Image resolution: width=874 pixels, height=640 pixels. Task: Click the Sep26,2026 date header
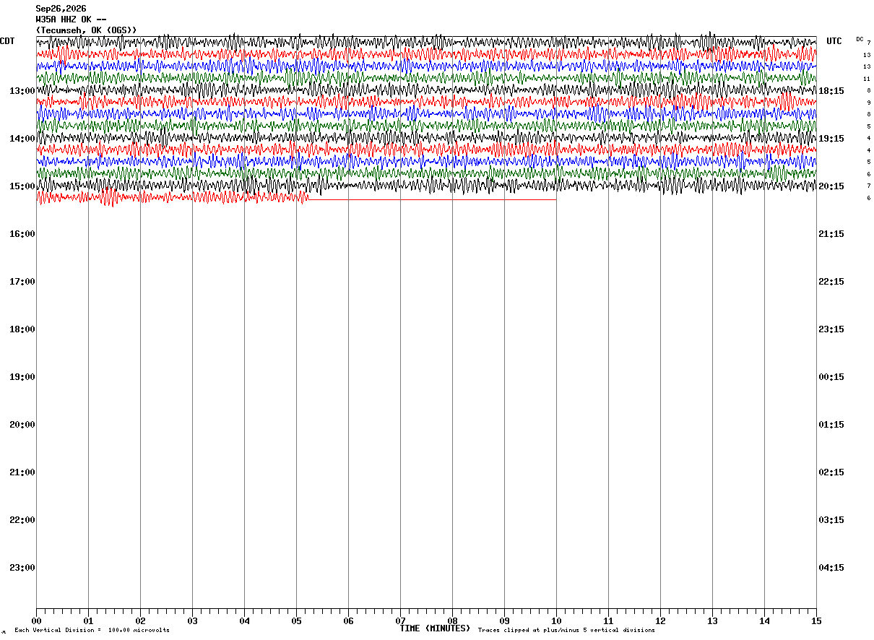click(61, 9)
